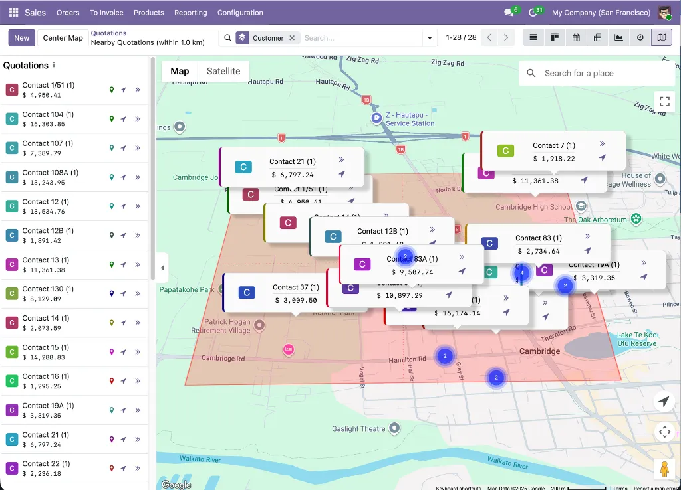This screenshot has height=490, width=681.
Task: Click the location pin for Contact 13
Action: (112, 264)
